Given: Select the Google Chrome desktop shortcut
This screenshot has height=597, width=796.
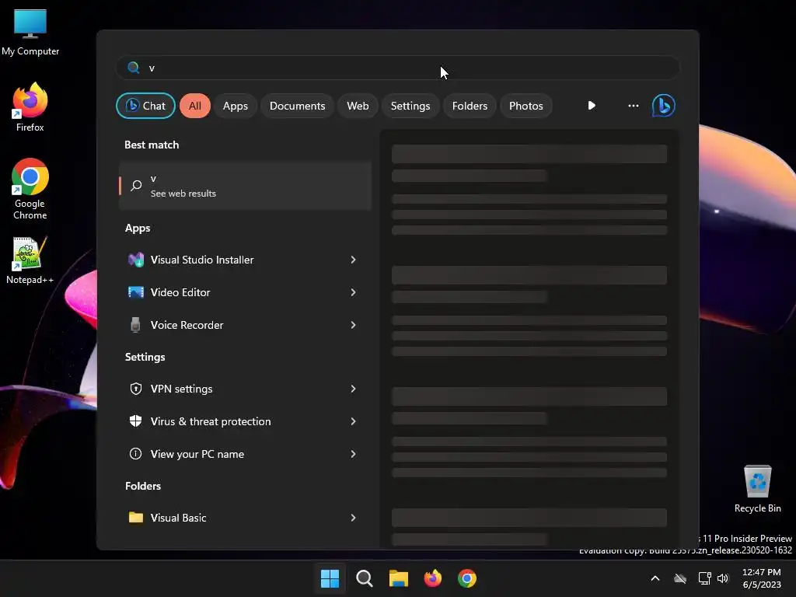Looking at the screenshot, I should 30,189.
